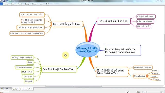Select Cài đặt thành công môi trường lập trình node

pos(33,21)
